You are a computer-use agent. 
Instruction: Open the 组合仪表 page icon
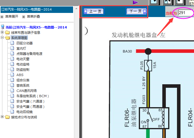(12, 80)
